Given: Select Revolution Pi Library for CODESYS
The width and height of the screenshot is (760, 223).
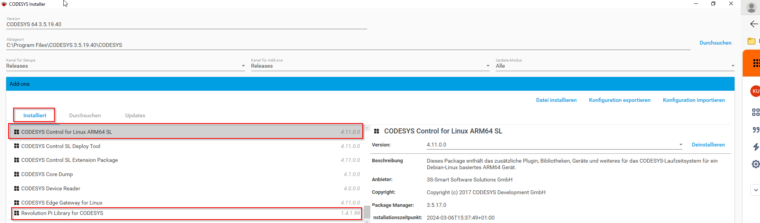Looking at the screenshot, I should [186, 213].
